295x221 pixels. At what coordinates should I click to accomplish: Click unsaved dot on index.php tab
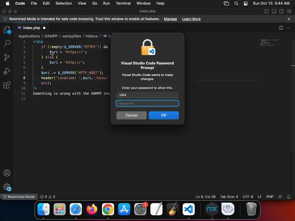tap(44, 28)
